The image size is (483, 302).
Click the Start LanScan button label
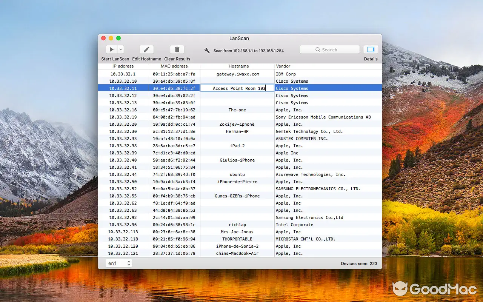[115, 59]
